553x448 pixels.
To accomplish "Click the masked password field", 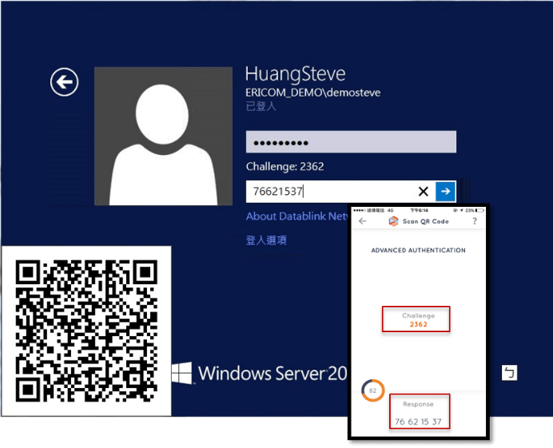I will point(351,141).
